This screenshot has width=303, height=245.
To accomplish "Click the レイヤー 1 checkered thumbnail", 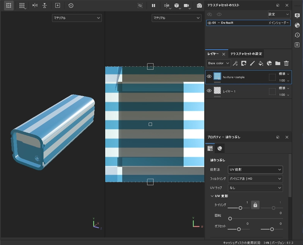I will tap(217, 90).
